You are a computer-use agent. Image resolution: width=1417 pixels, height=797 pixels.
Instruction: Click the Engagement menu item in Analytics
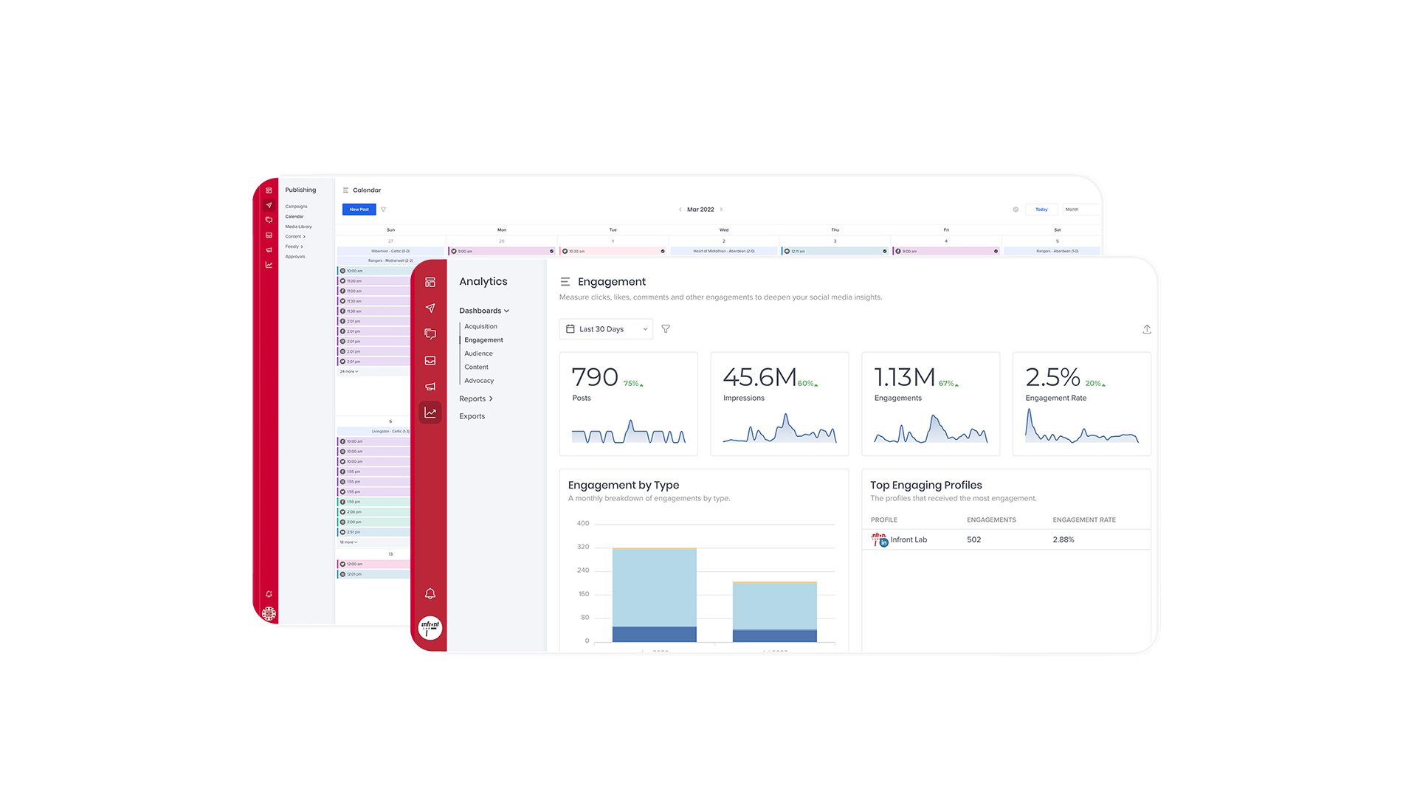pos(483,339)
